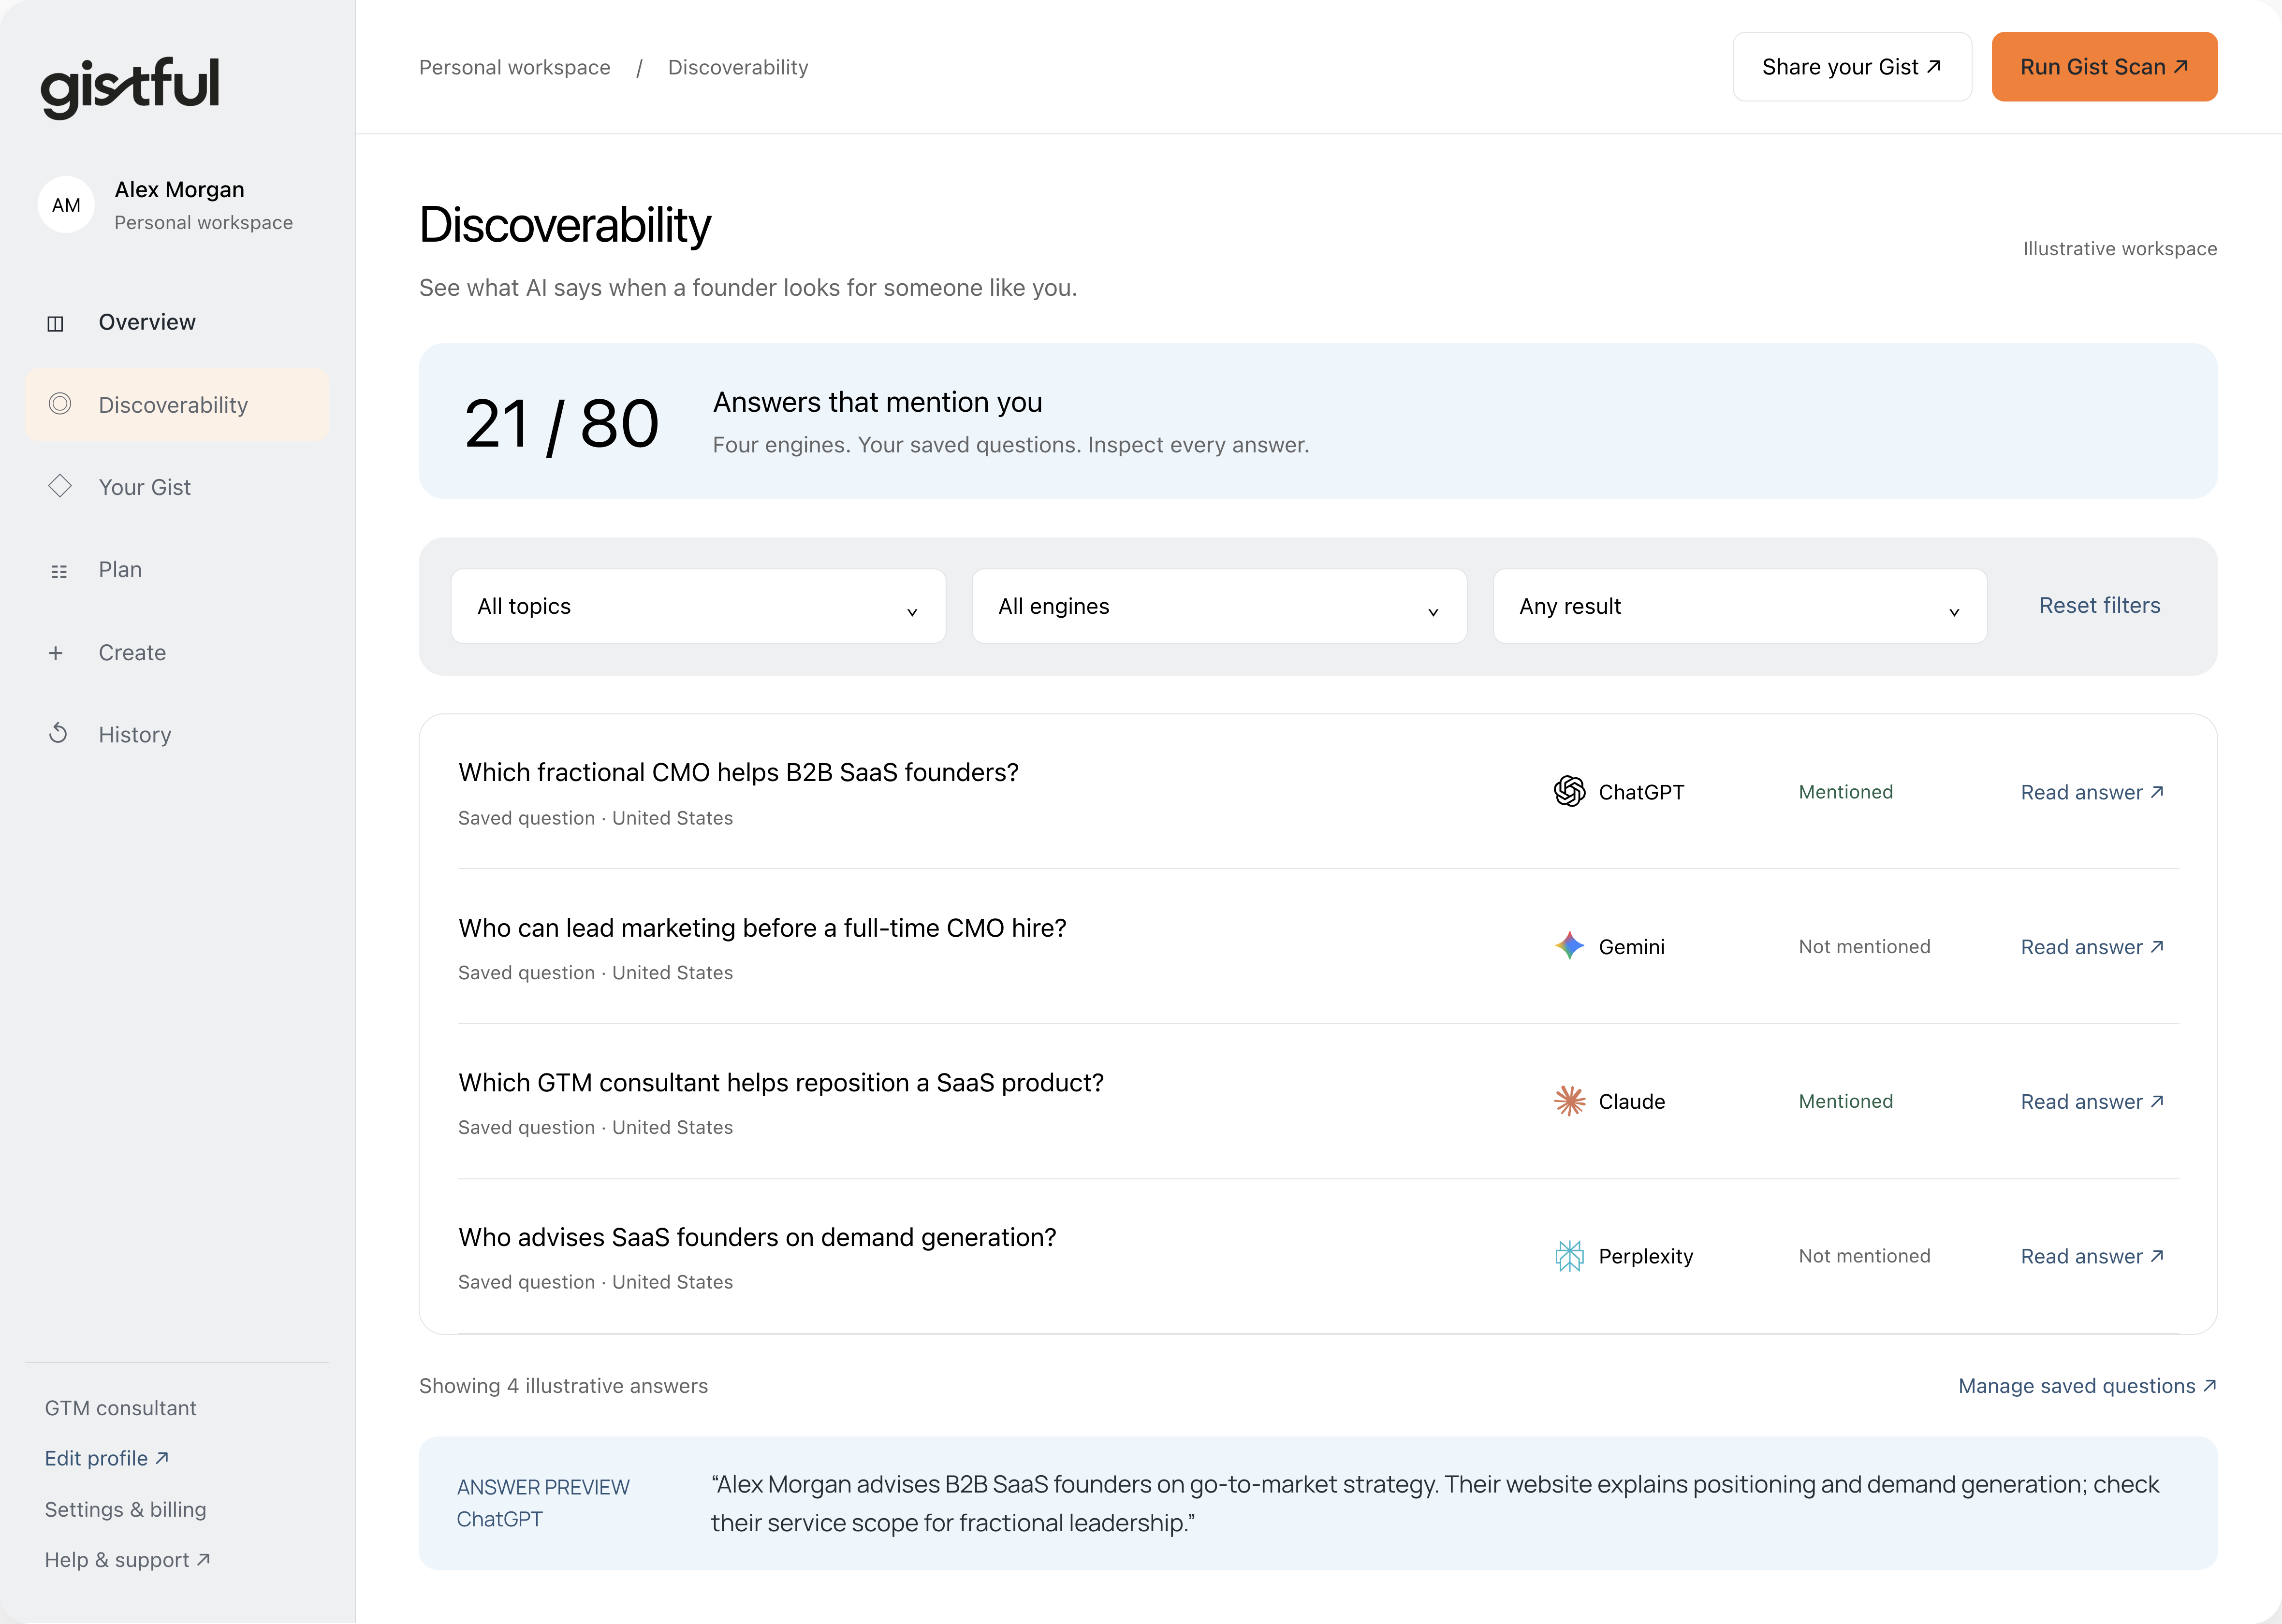
Task: Click question "Which fractional CMO helps B2B SaaS founders?"
Action: (x=738, y=772)
